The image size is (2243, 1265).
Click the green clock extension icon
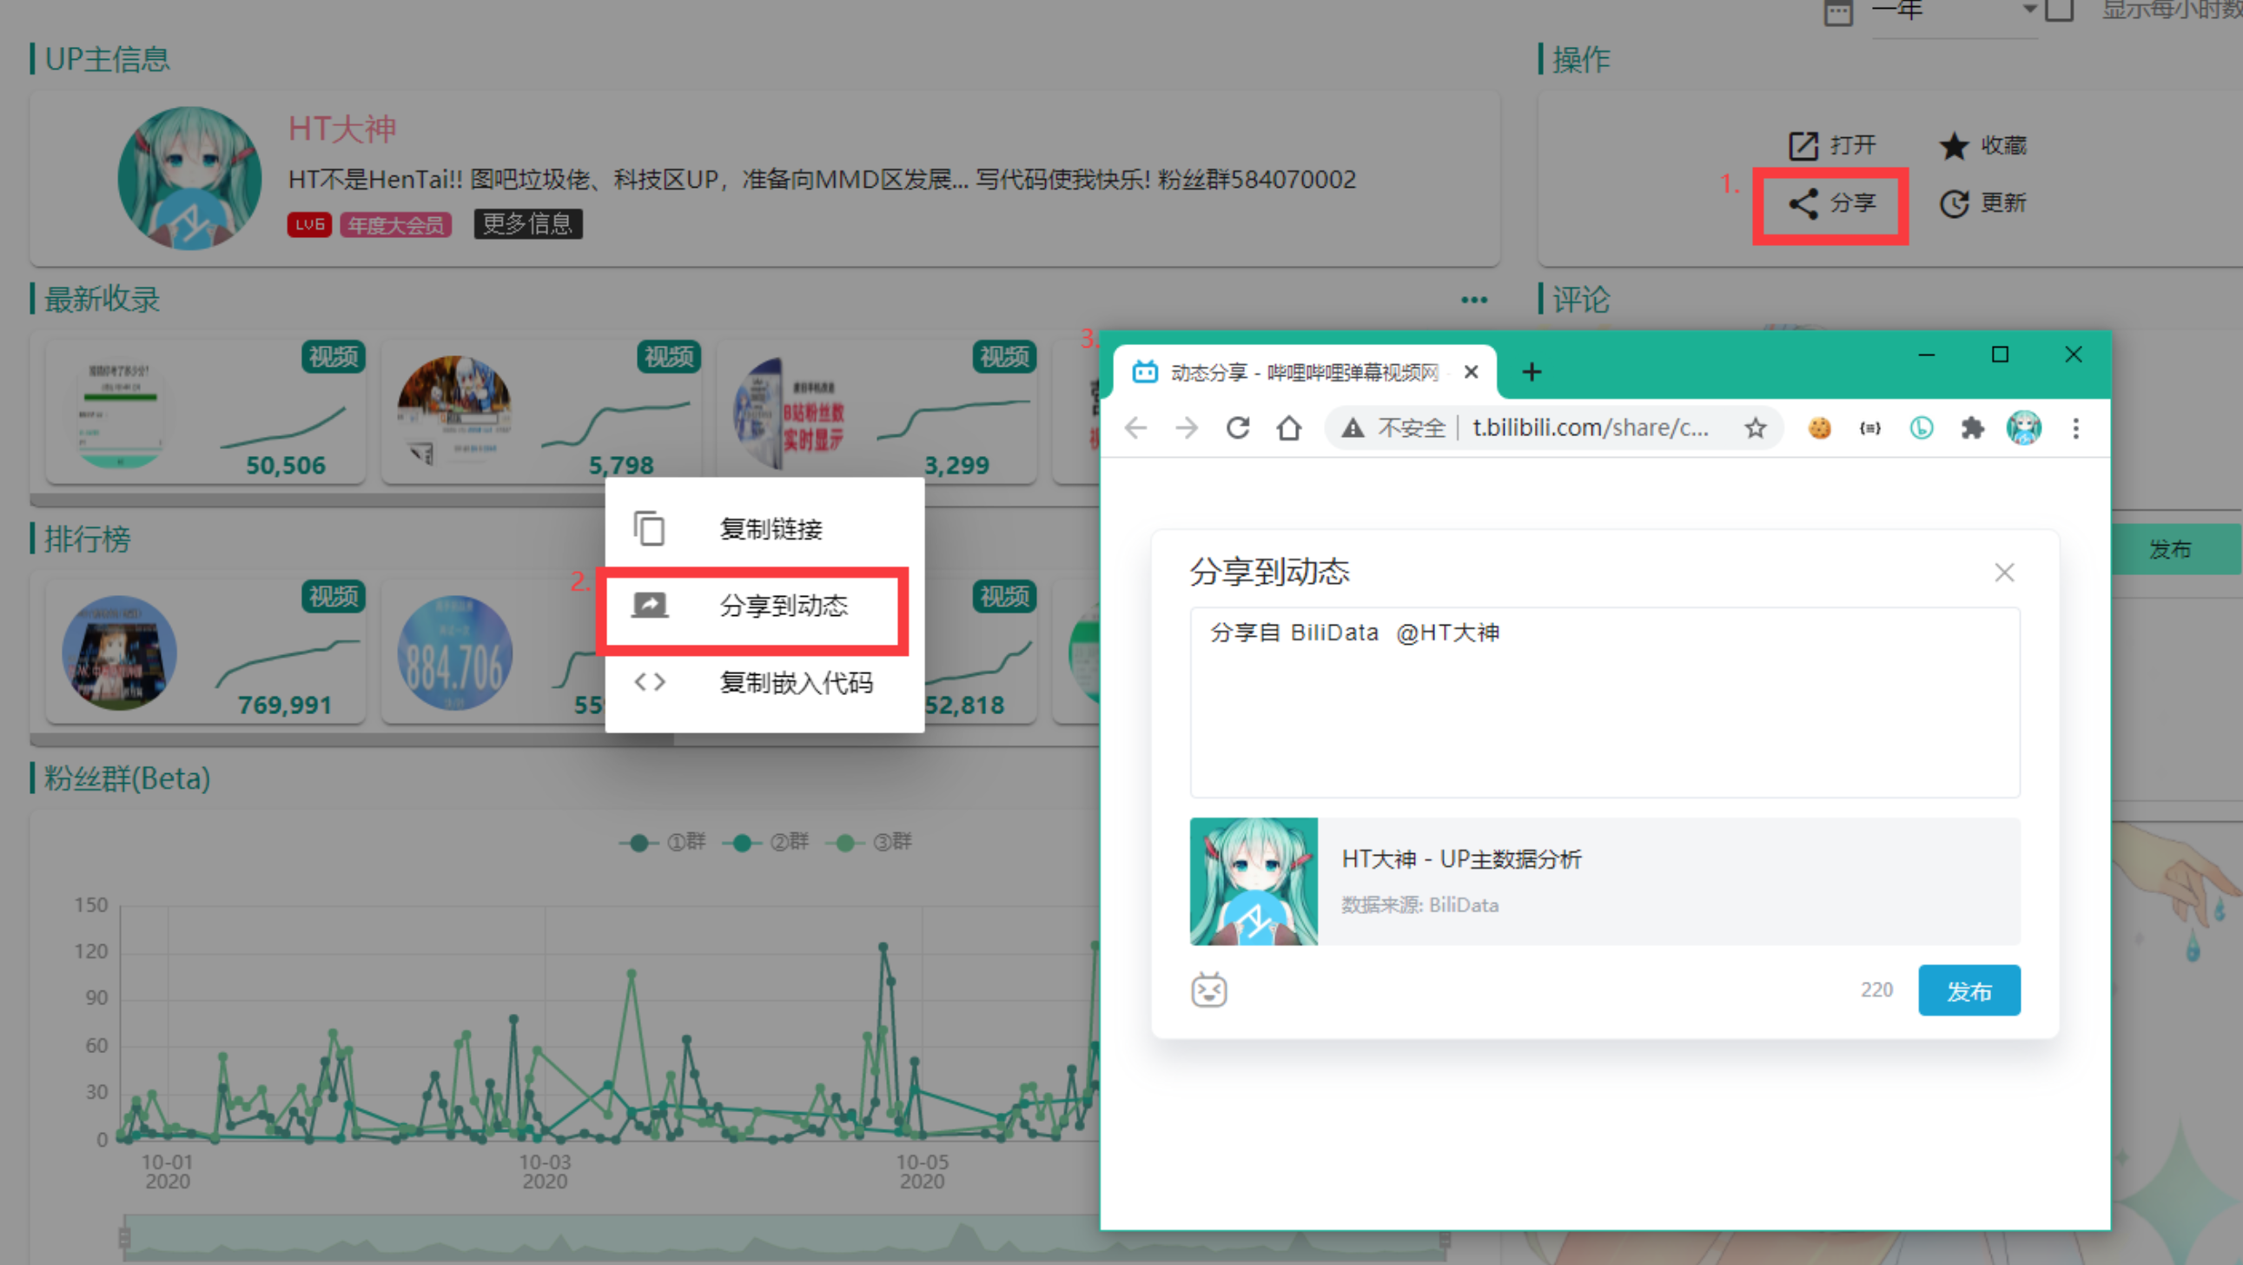tap(1921, 428)
